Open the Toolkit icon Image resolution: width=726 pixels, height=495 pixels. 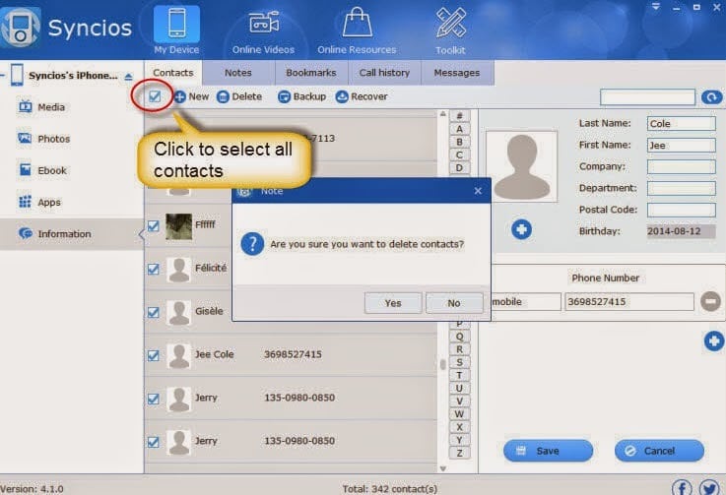click(x=451, y=24)
